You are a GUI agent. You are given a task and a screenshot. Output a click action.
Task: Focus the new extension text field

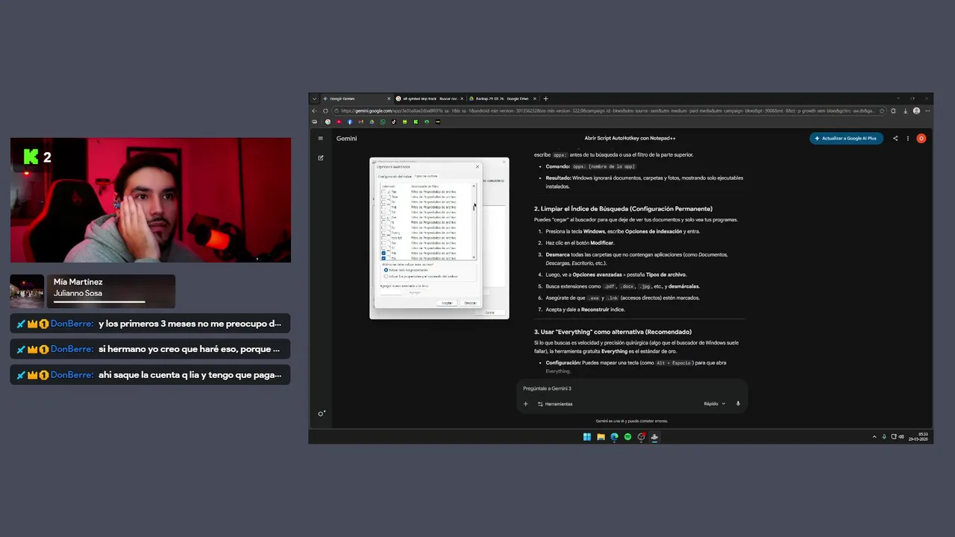[390, 292]
